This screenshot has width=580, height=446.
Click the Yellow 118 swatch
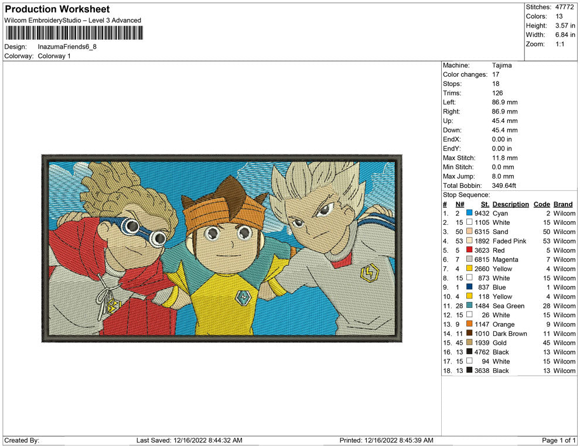[469, 296]
